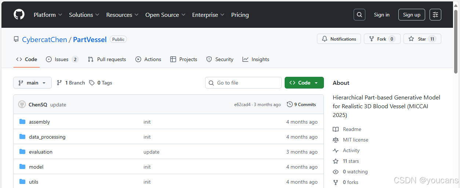Image resolution: width=460 pixels, height=188 pixels.
Task: Click the utils folder icon
Action: pyautogui.click(x=22, y=182)
